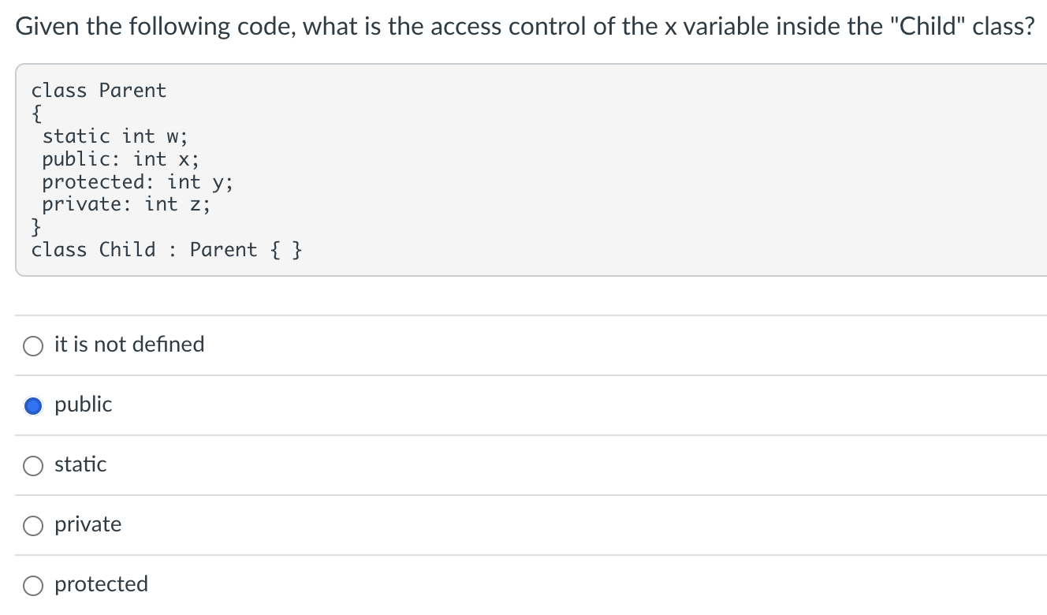Pick the "private" answer choice

pyautogui.click(x=33, y=525)
